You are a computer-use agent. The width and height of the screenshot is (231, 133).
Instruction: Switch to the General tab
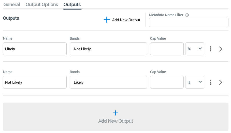point(12,5)
